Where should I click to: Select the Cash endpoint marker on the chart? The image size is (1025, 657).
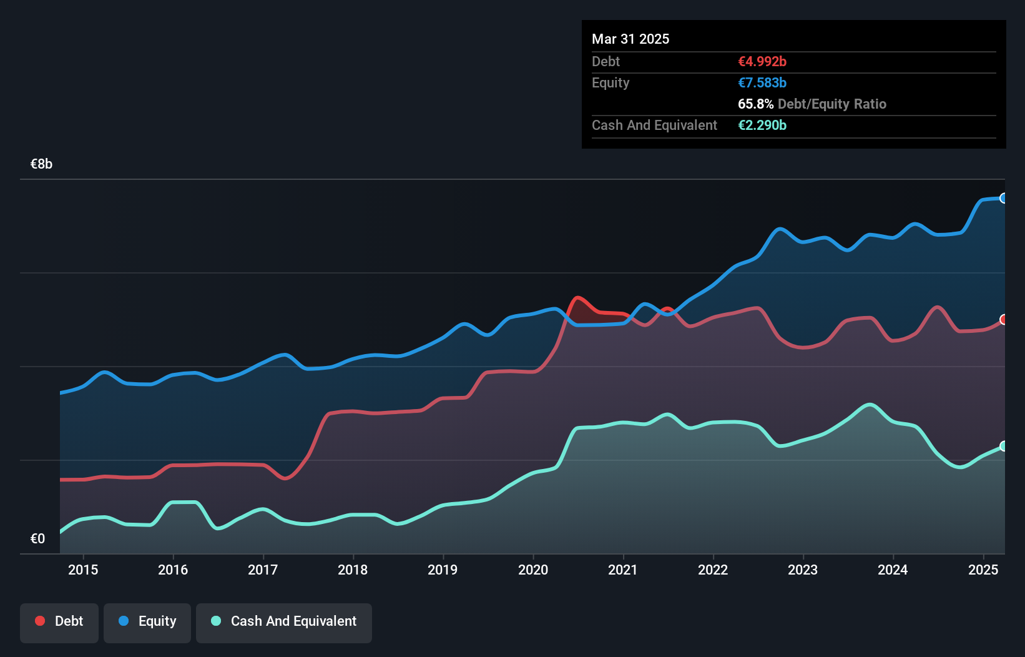(x=1004, y=446)
